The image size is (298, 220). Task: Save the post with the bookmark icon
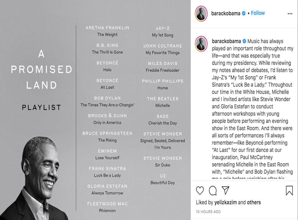[x=289, y=190]
